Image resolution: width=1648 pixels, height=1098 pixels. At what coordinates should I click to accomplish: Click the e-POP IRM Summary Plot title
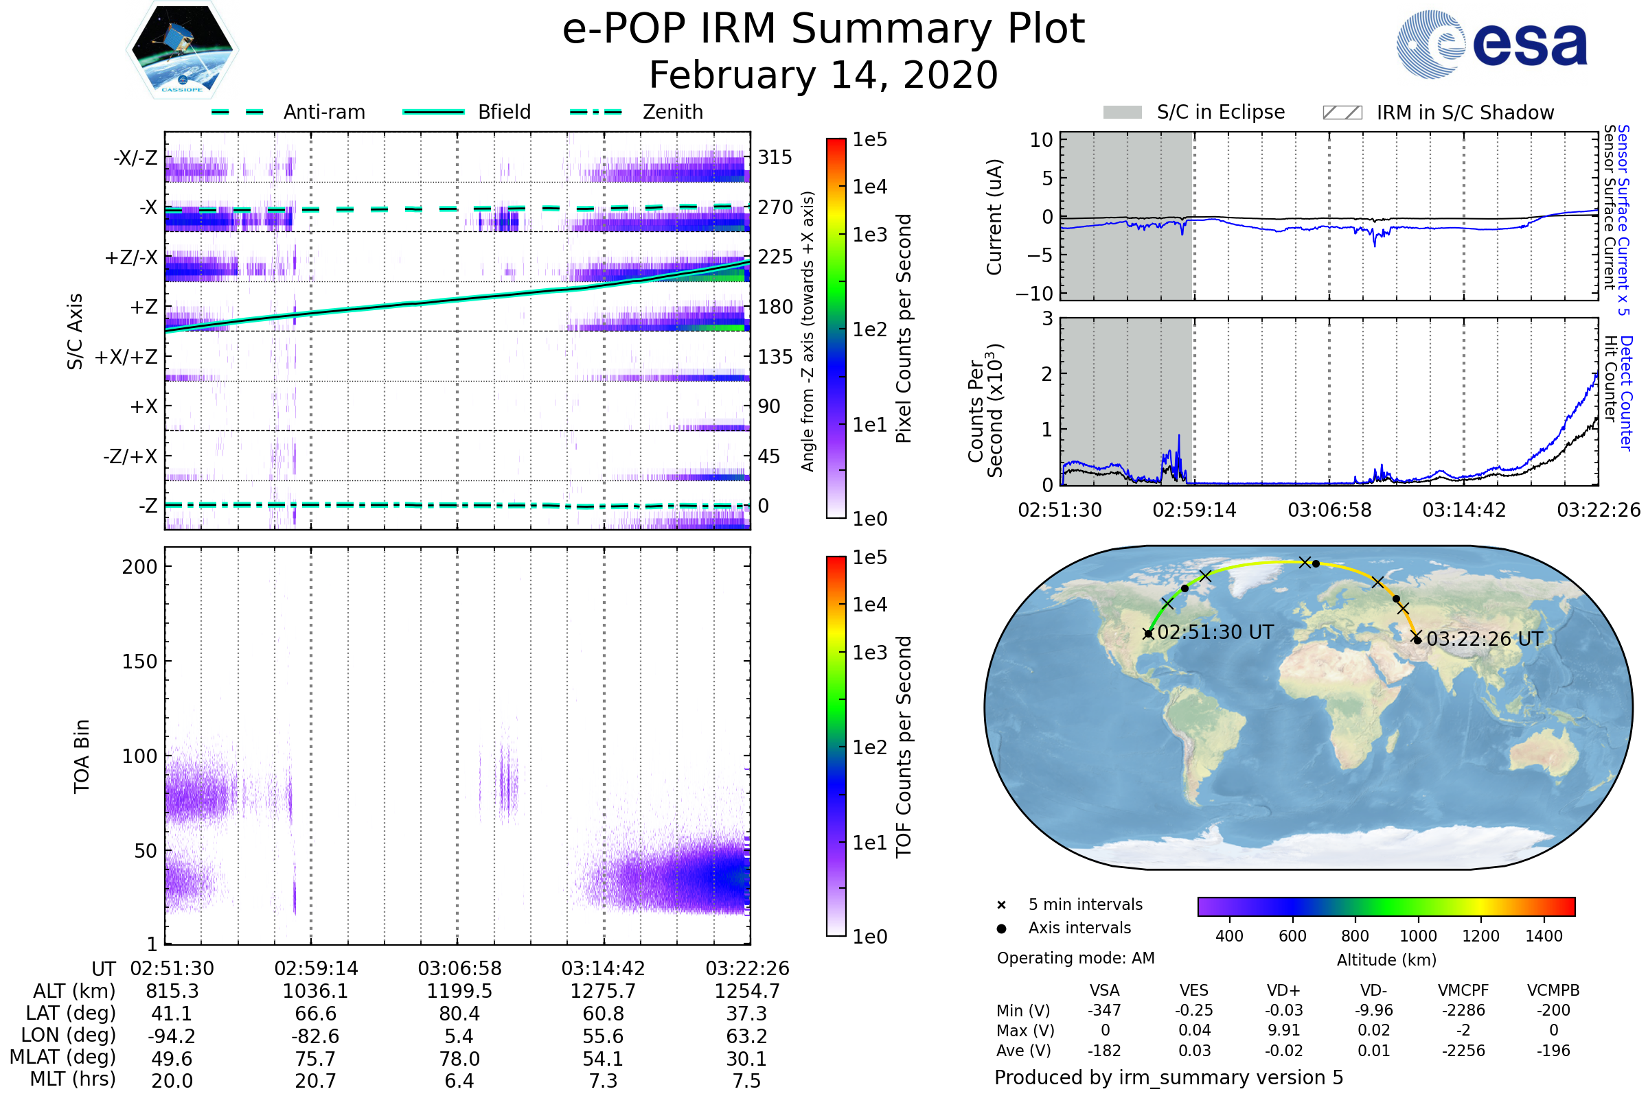823,30
